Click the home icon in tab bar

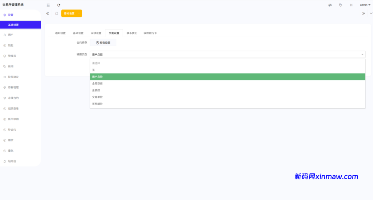point(56,13)
